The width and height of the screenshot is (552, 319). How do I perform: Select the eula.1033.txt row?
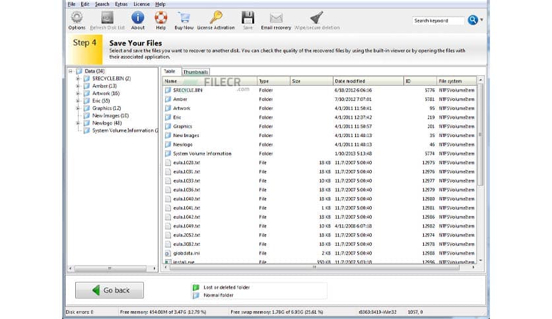coord(320,181)
